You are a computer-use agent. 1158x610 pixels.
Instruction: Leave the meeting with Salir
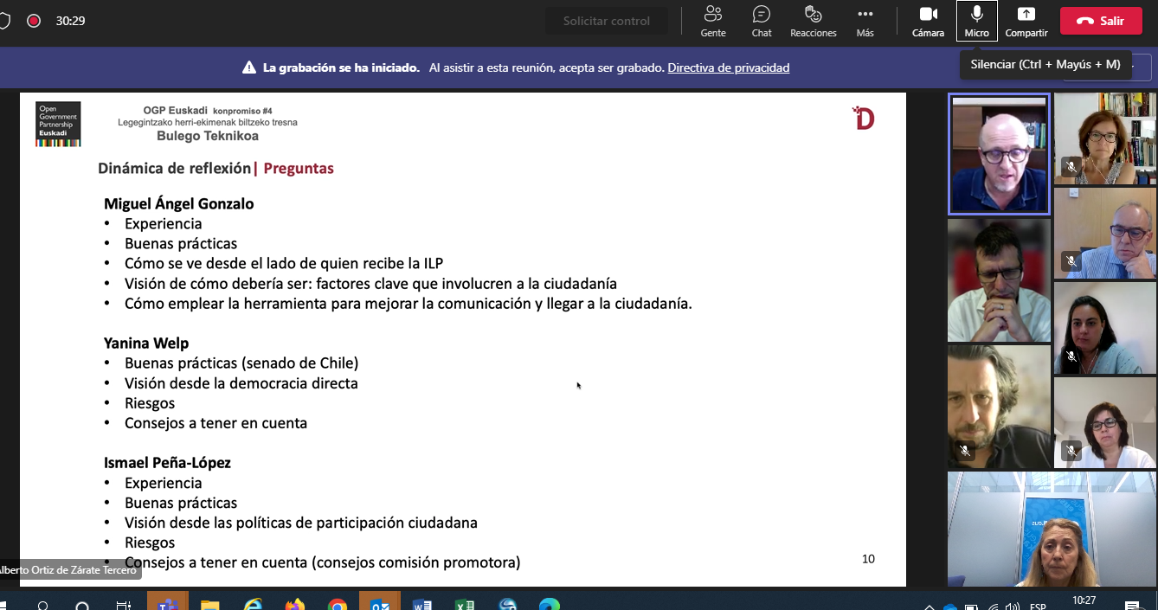[1100, 21]
